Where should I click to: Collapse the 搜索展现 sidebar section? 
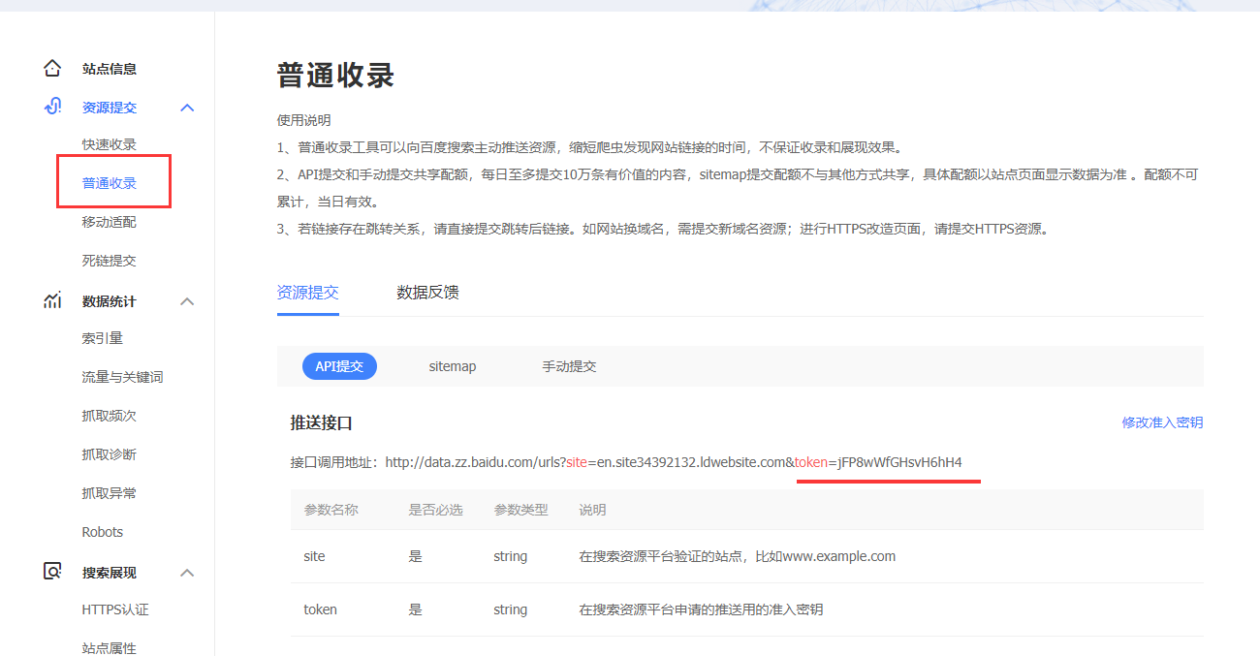click(x=187, y=572)
